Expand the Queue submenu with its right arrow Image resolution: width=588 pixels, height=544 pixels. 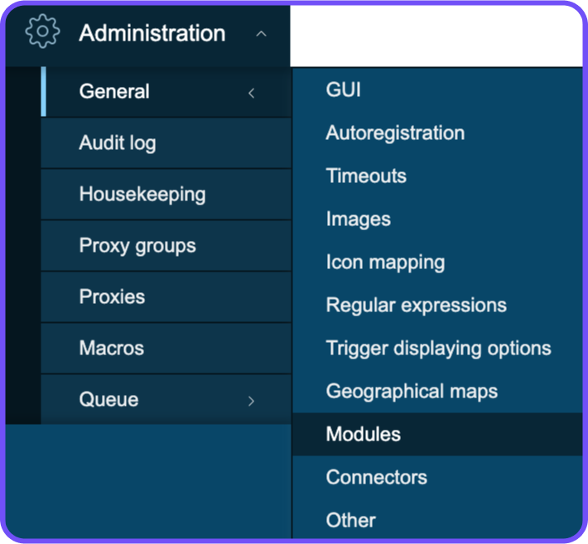tap(251, 401)
